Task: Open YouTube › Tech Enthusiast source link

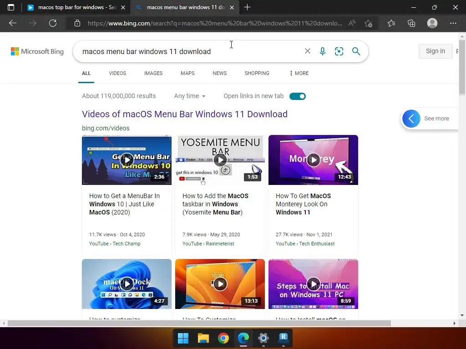Action: tap(305, 244)
